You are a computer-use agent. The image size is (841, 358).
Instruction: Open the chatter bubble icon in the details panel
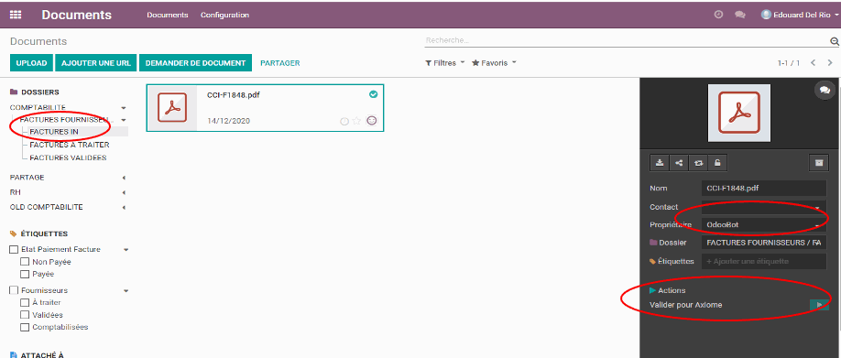click(825, 90)
